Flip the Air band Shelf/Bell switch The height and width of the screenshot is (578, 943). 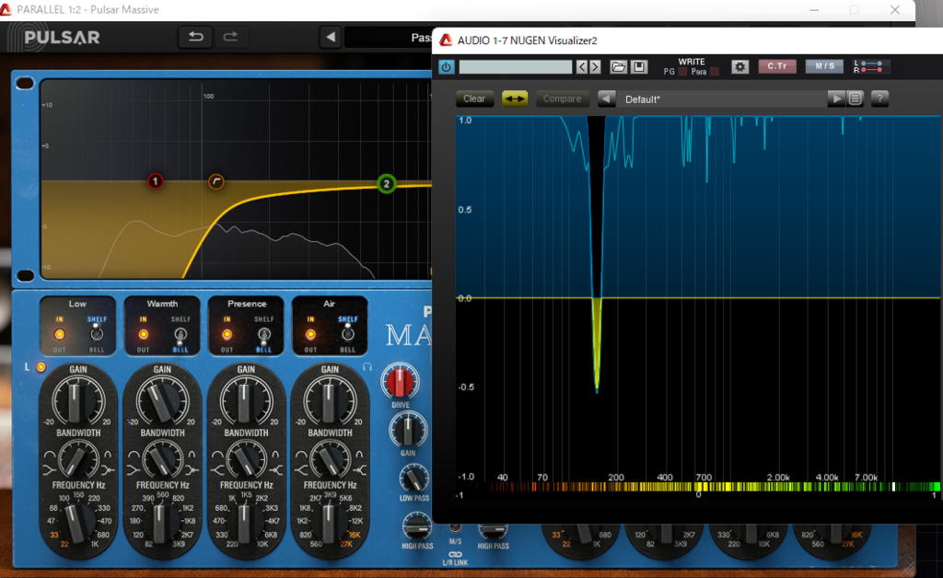[x=347, y=333]
